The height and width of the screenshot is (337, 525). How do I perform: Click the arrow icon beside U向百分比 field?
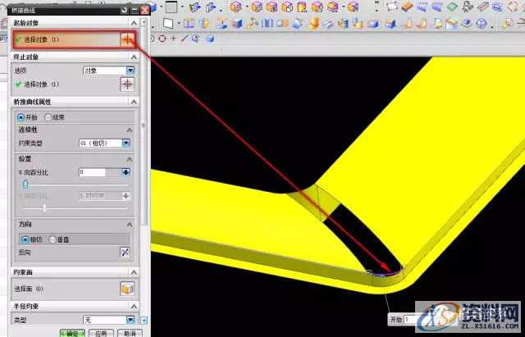[126, 172]
